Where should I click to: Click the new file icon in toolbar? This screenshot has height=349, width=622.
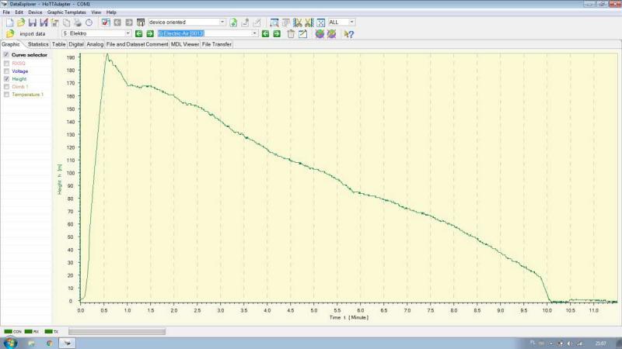[9, 22]
